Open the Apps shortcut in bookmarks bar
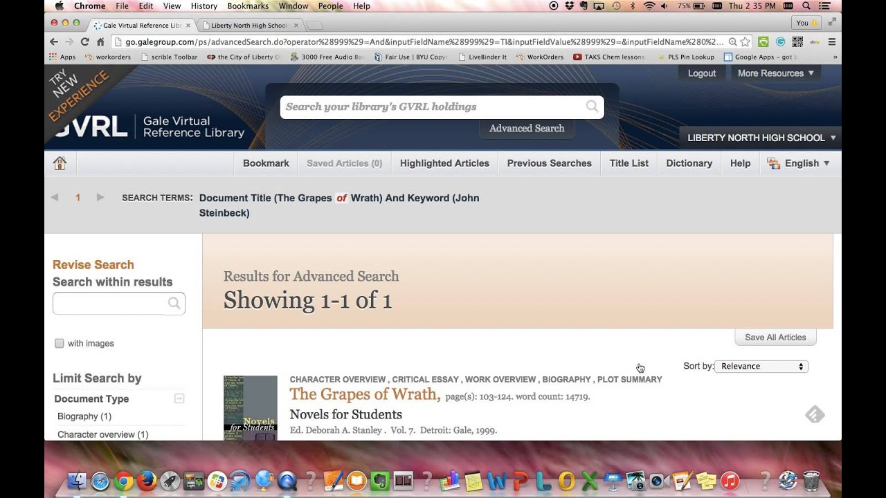886x498 pixels. pyautogui.click(x=62, y=57)
